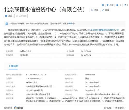Click the thumbs-up like icon

coord(117,5)
